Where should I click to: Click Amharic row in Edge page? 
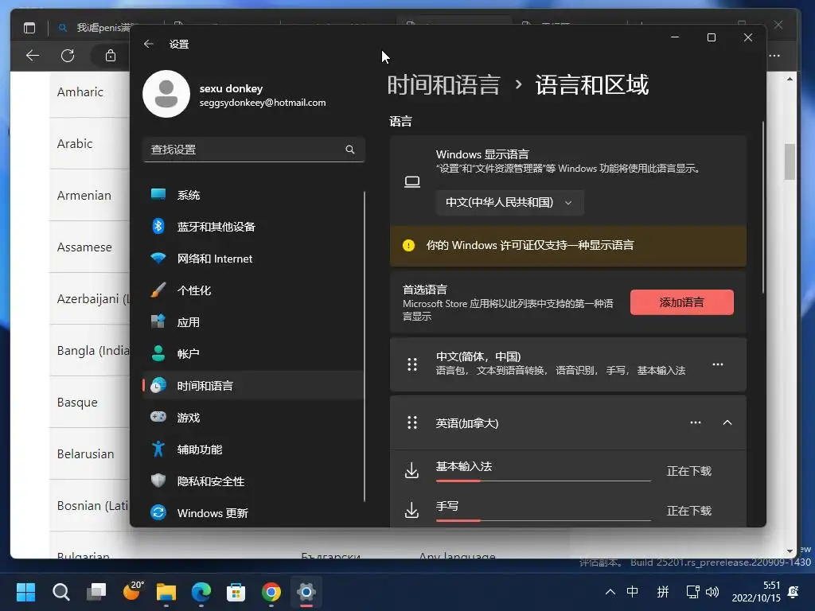coord(89,92)
